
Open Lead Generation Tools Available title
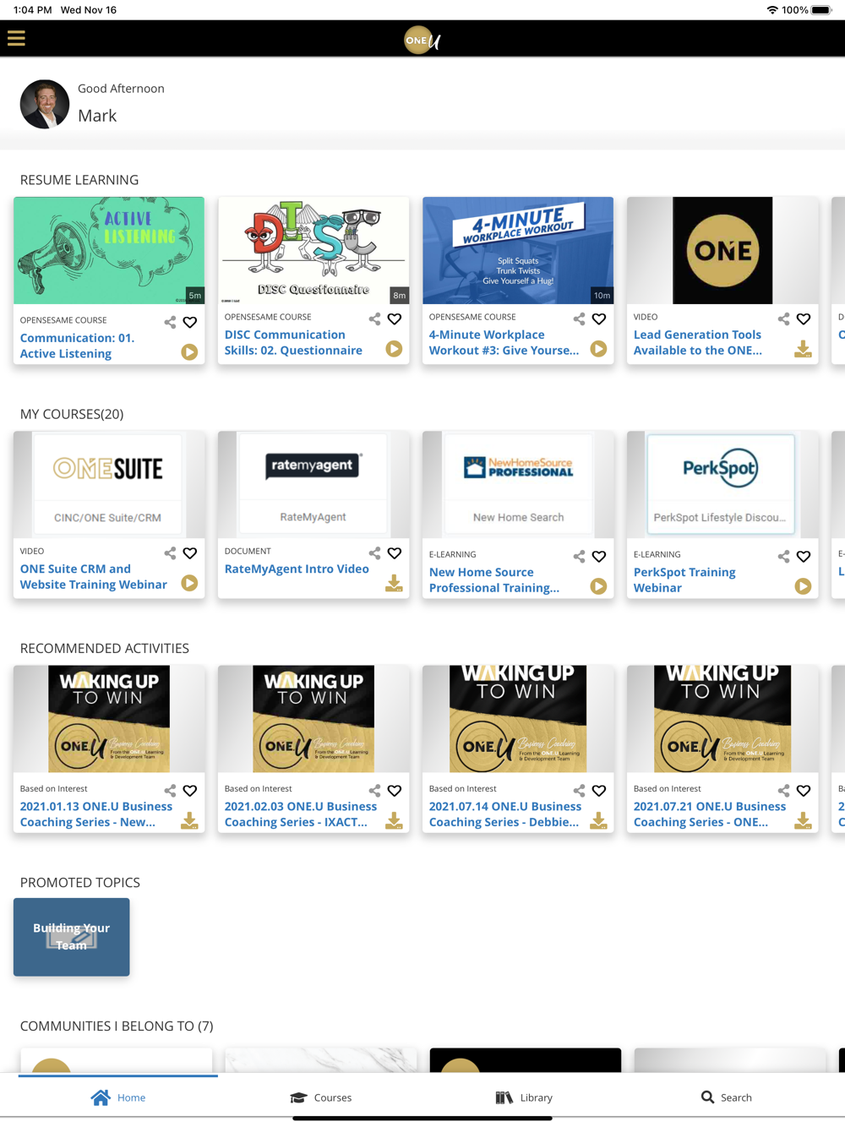coord(698,342)
